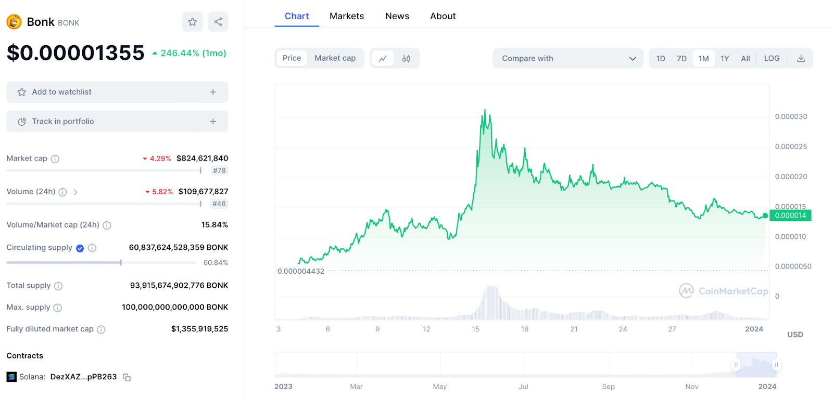833x400 pixels.
Task: Click volume rank #48 badge
Action: coord(219,204)
